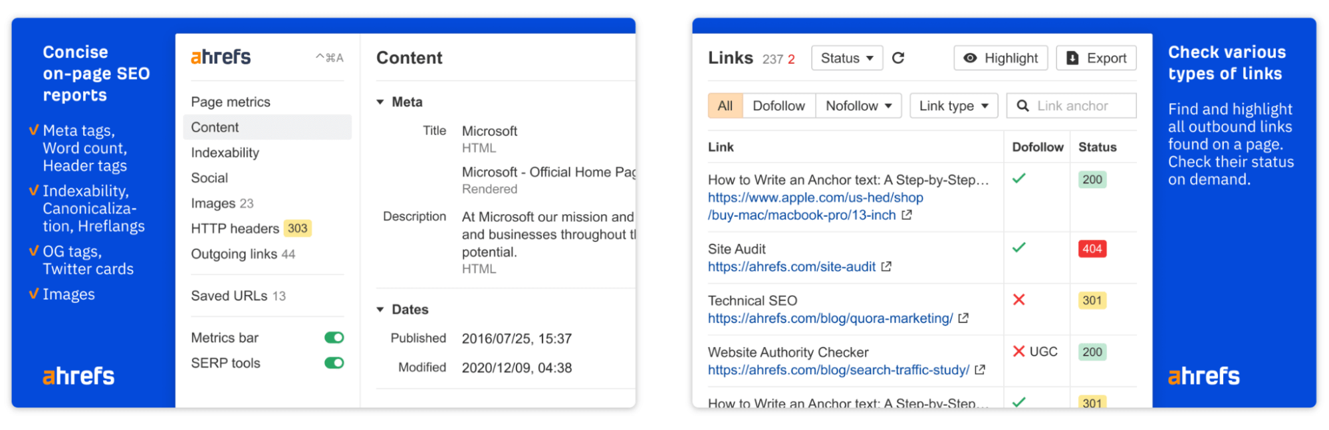Click the Export download icon
Viewport: 1329px width, 430px height.
pos(1072,58)
